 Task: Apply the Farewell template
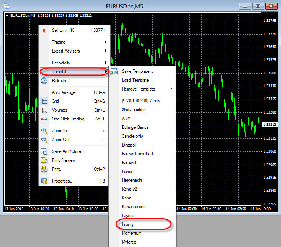[x=142, y=163]
